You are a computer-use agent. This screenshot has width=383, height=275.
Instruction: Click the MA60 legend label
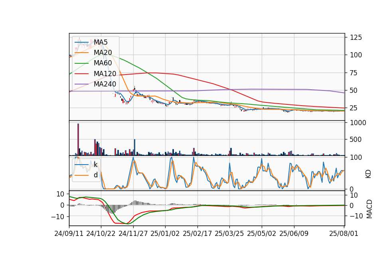pyautogui.click(x=103, y=63)
